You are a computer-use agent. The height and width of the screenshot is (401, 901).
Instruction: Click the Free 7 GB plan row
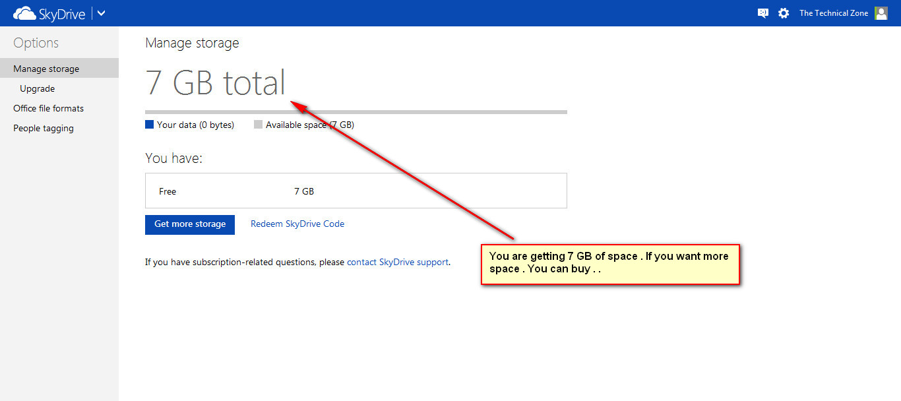356,191
